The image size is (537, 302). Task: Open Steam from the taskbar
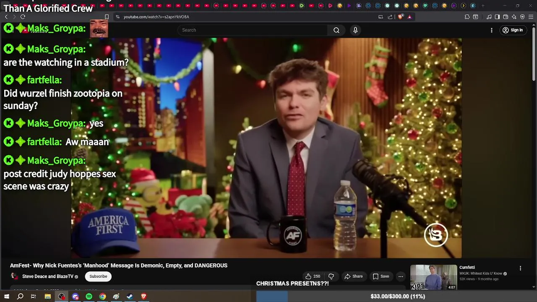130,297
